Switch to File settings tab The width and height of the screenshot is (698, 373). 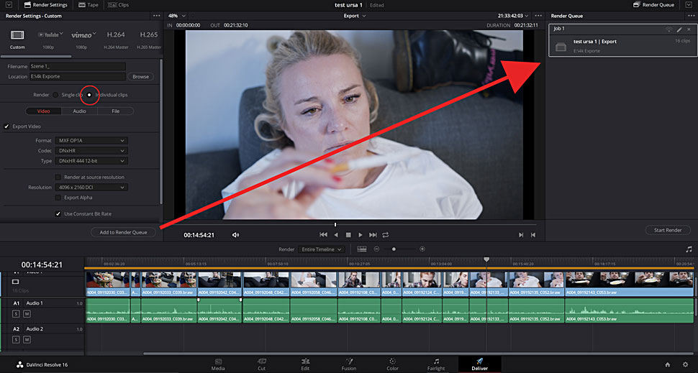point(116,111)
